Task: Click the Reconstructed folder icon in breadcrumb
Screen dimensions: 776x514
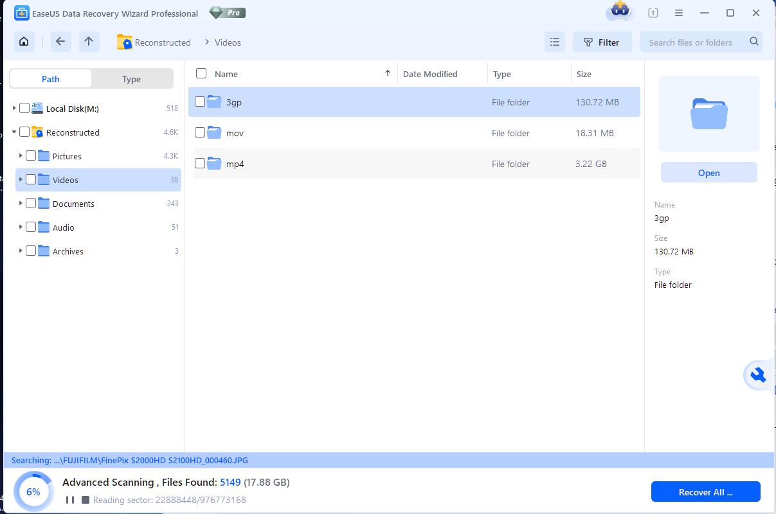Action: (124, 42)
